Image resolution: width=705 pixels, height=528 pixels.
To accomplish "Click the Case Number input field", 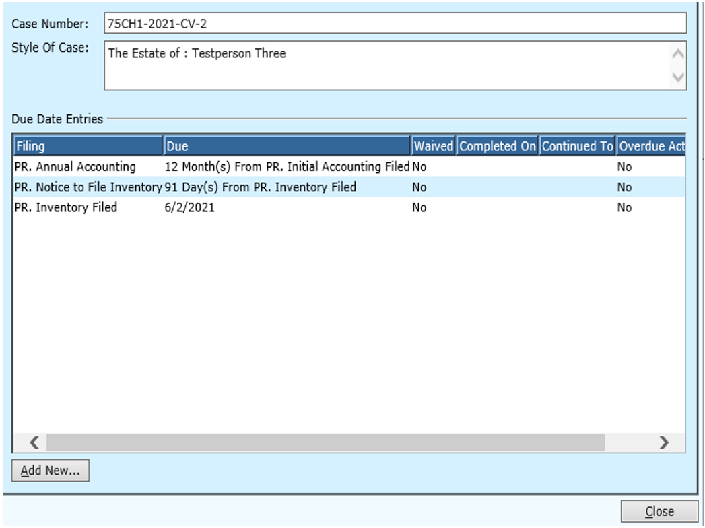I will (x=395, y=24).
